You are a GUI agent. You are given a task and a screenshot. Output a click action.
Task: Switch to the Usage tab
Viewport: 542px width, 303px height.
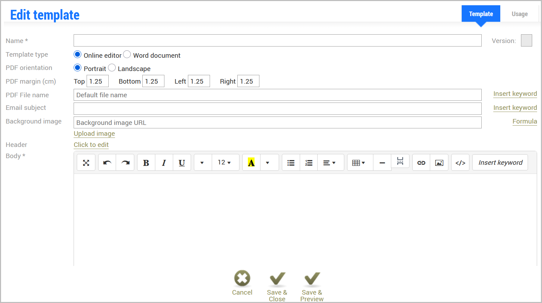(520, 14)
